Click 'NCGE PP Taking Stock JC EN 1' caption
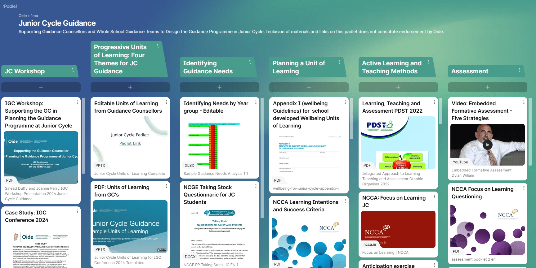This screenshot has height=268, width=536. click(x=211, y=265)
